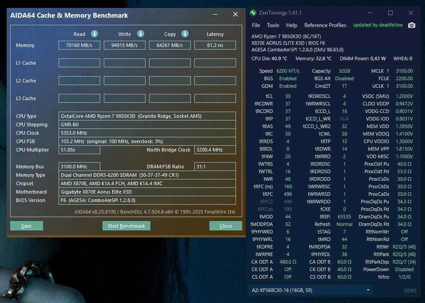425x303 pixels.
Task: Click the Copy info icon in AIDA64
Action: pyautogui.click(x=185, y=34)
